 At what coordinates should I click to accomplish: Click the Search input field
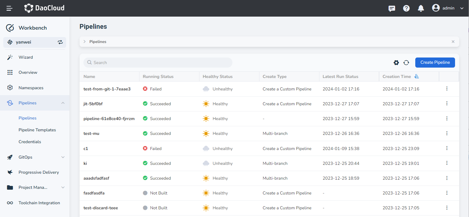point(158,63)
